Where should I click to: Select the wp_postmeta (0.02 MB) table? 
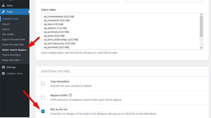pos(56,32)
